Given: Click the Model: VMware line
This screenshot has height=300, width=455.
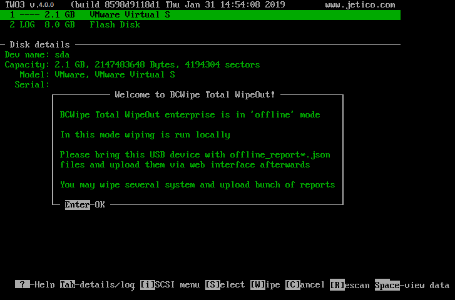Looking at the screenshot, I should [x=97, y=74].
